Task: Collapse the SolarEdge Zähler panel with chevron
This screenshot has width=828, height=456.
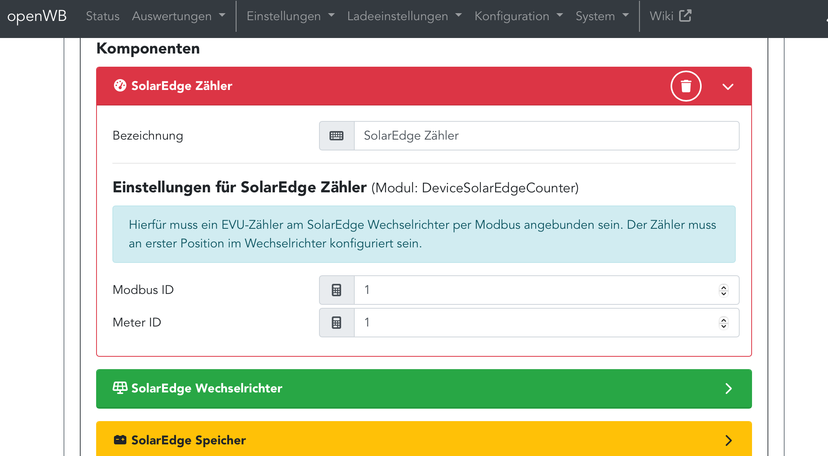Action: [728, 86]
